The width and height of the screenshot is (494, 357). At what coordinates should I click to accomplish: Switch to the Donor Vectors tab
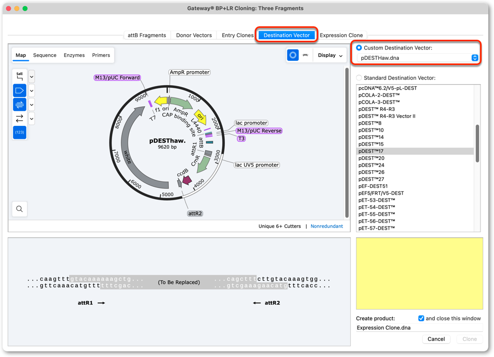(x=194, y=35)
